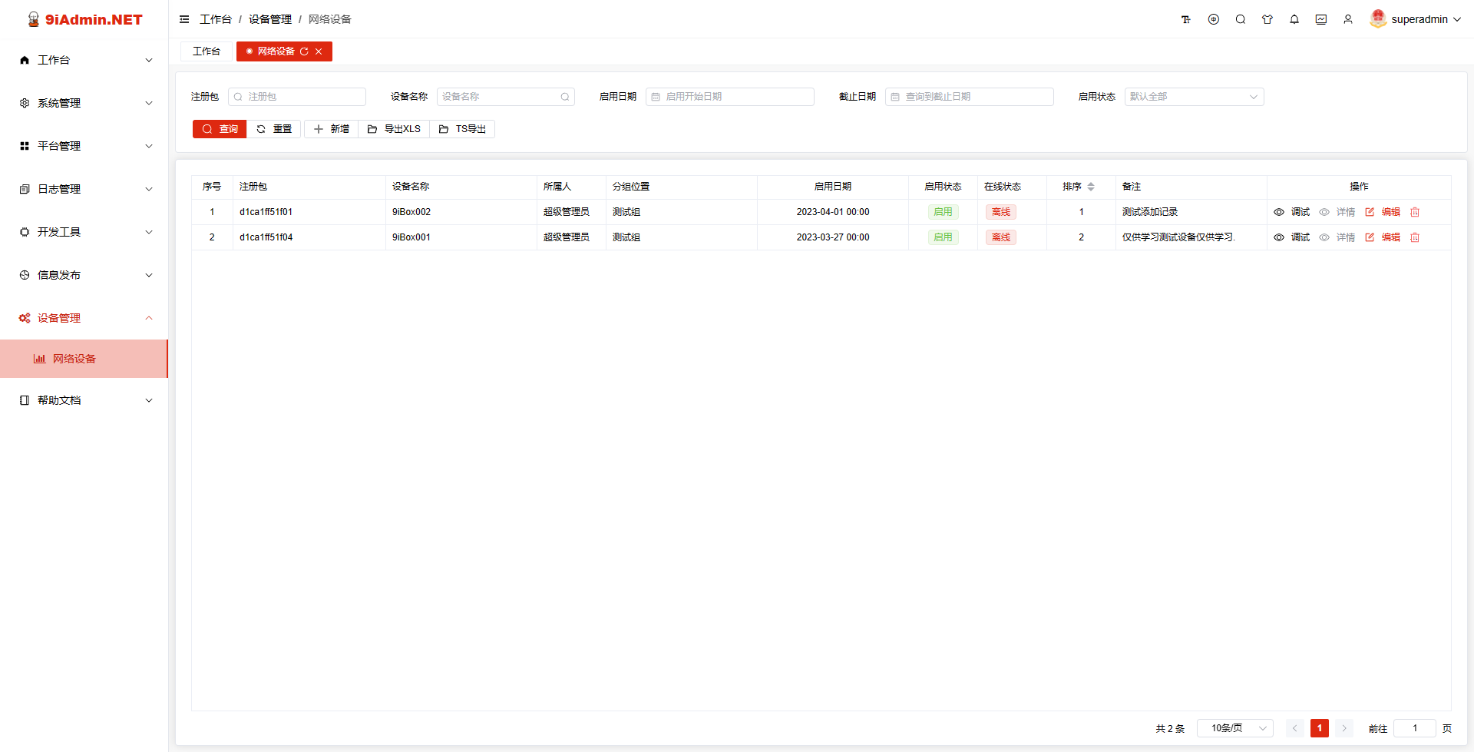1474x752 pixels.
Task: Open the 启用状态 default-all dropdown
Action: (x=1193, y=97)
